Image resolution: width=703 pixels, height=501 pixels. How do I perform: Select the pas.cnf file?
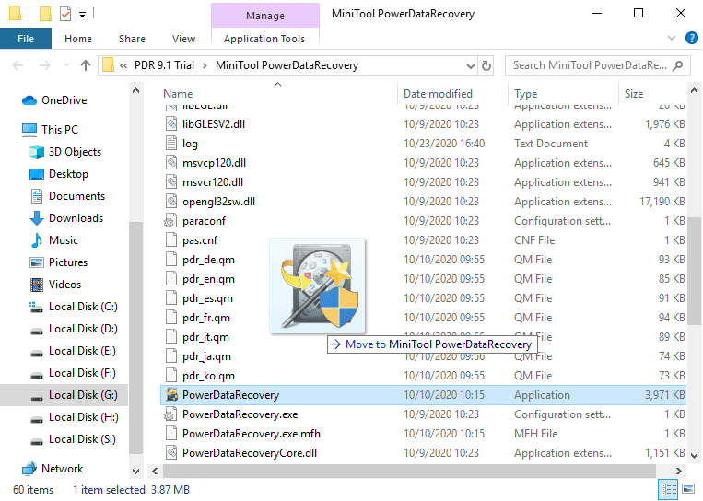pyautogui.click(x=200, y=240)
